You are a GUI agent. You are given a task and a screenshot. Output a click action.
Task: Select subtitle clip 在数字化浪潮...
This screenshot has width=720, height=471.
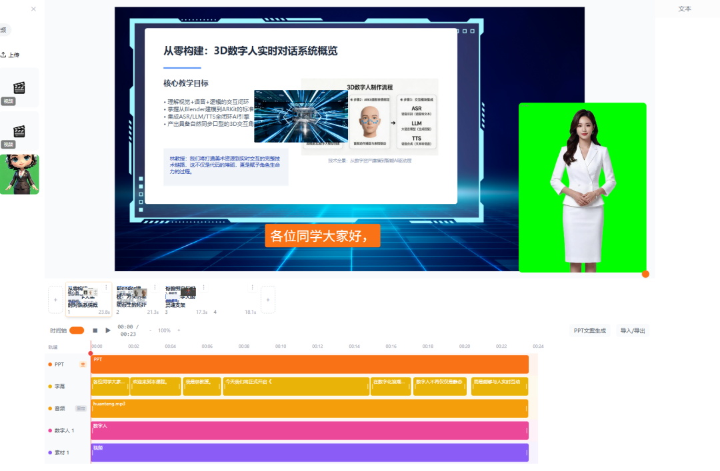391,386
